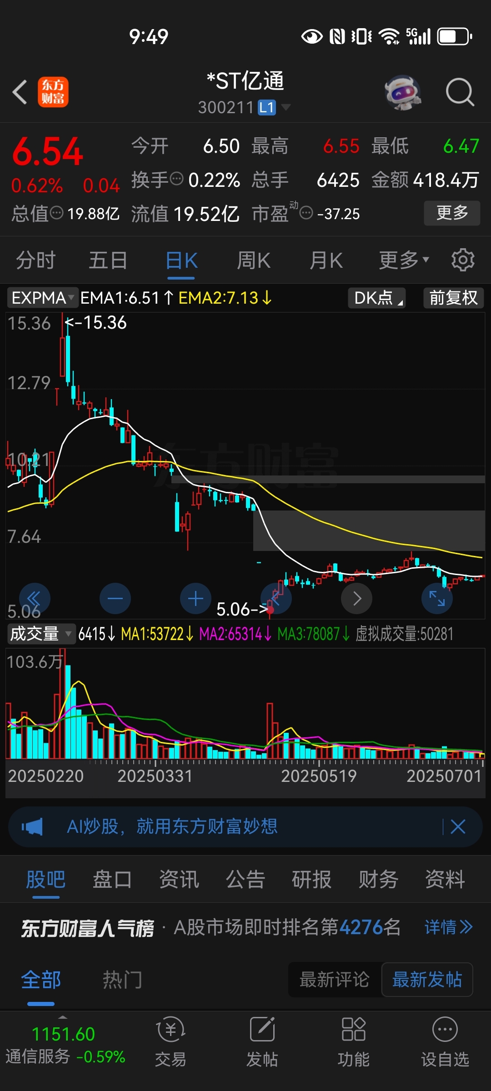Image resolution: width=491 pixels, height=1091 pixels.
Task: Tap the 通信服务 index ticker
Action: click(x=65, y=1045)
